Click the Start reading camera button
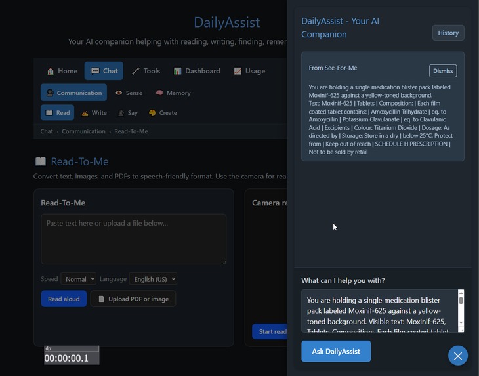This screenshot has width=479, height=376. 270,331
